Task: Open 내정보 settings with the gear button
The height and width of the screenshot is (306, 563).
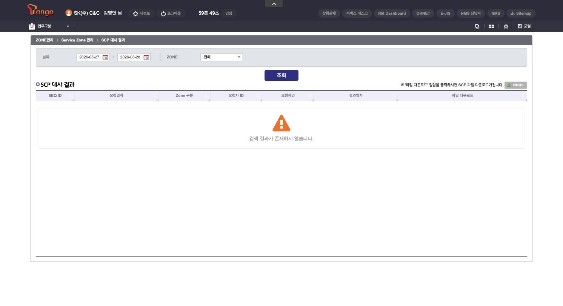Action: tap(141, 13)
